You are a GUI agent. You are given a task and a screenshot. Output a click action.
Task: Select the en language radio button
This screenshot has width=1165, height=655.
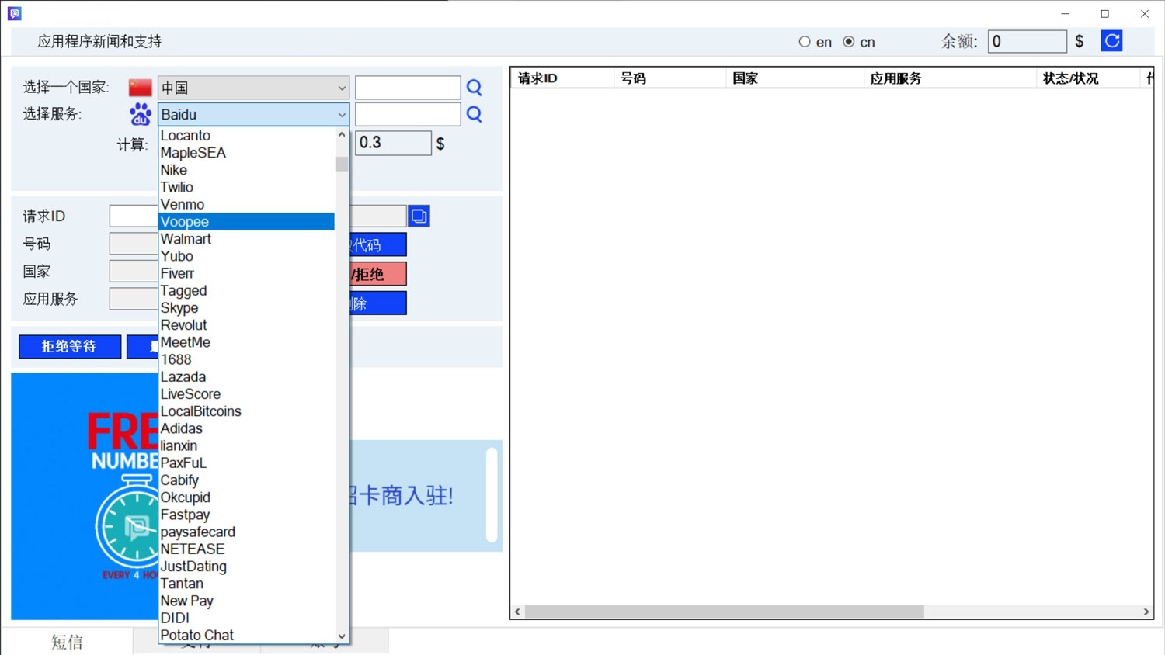(x=805, y=42)
